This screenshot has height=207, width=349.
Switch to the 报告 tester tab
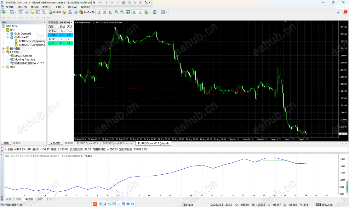click(x=40, y=199)
